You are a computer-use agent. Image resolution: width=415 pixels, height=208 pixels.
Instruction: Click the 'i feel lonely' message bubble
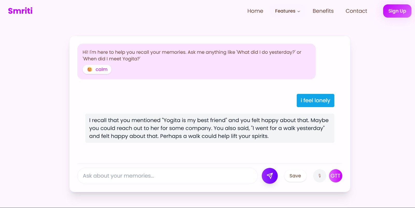[x=315, y=100]
